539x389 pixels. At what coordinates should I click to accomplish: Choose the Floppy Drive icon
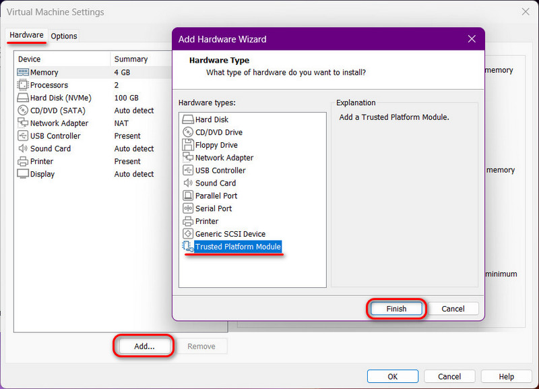tap(188, 145)
